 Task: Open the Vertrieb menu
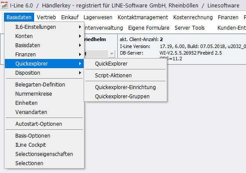click(46, 17)
